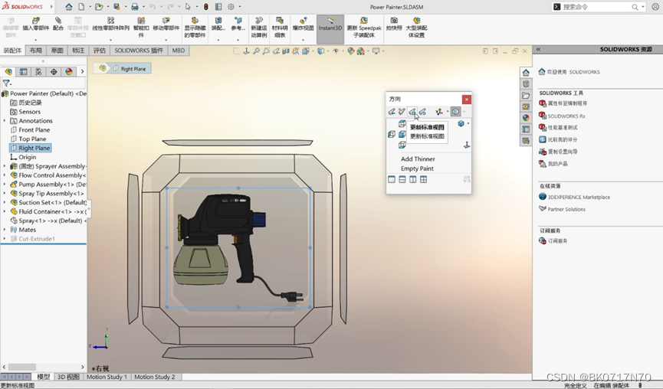Image resolution: width=663 pixels, height=389 pixels.
Task: Click the feature tree horizontal scrollbar
Action: [43, 367]
